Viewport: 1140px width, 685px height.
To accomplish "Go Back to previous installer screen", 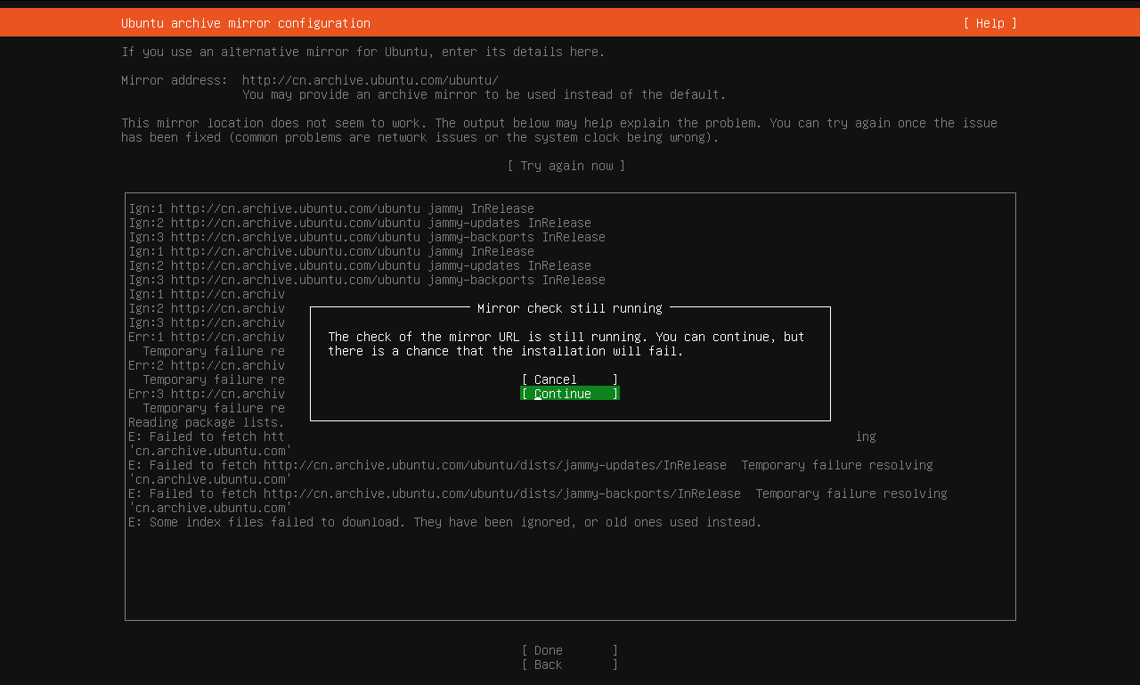I will click(x=570, y=665).
